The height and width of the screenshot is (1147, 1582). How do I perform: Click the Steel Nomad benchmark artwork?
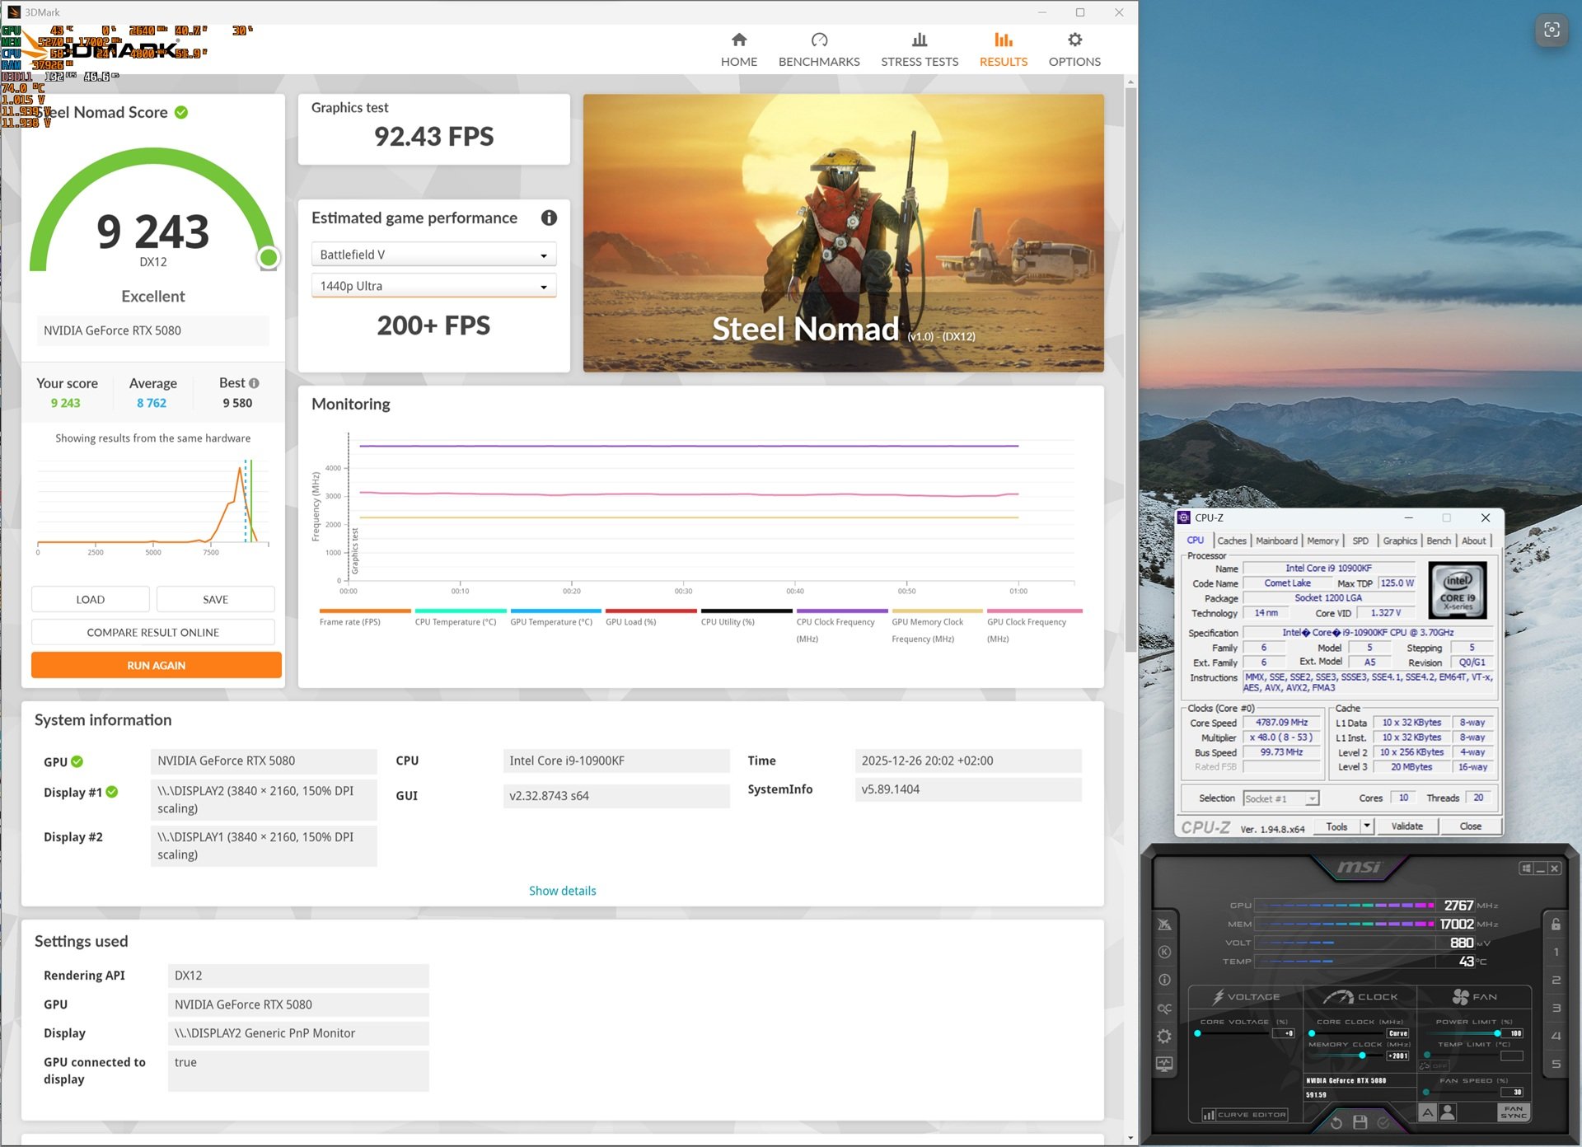pos(843,232)
